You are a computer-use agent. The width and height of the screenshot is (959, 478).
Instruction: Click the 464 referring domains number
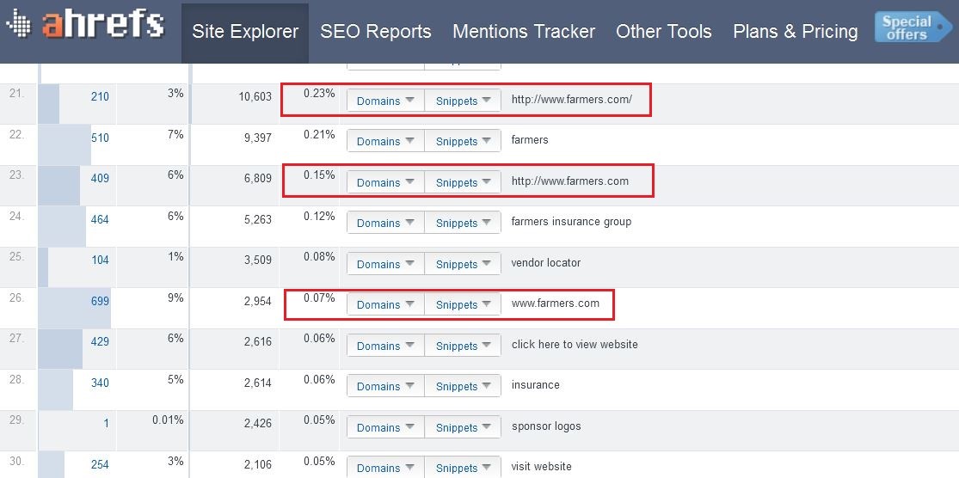[x=100, y=219]
